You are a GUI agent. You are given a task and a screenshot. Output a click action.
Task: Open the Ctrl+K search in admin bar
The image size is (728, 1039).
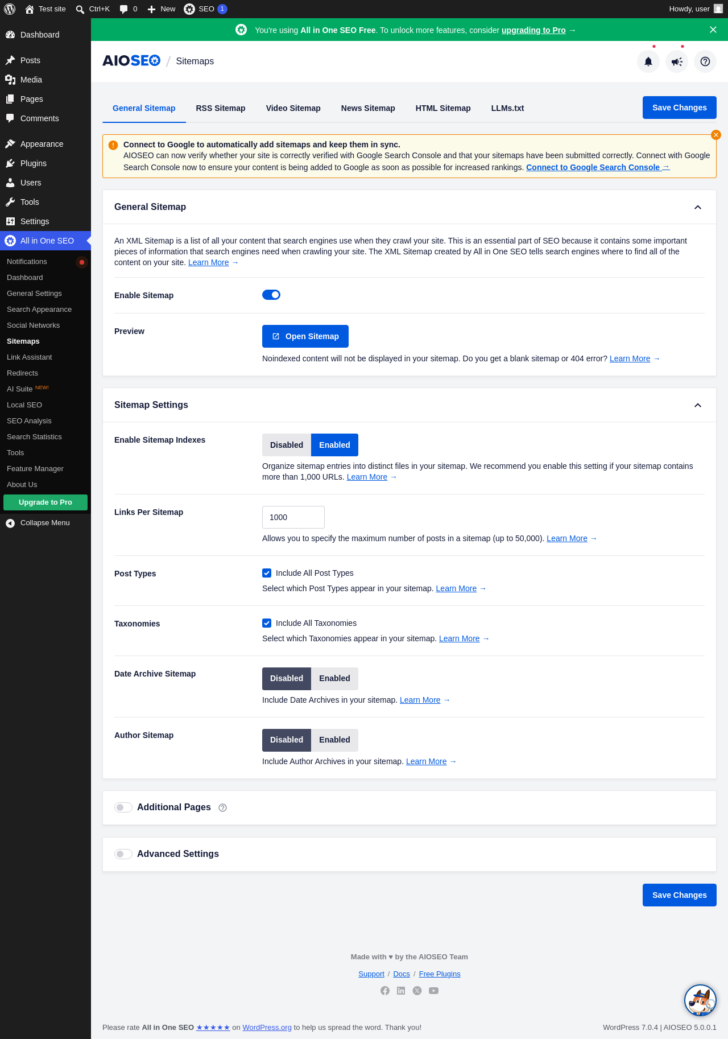pyautogui.click(x=93, y=9)
